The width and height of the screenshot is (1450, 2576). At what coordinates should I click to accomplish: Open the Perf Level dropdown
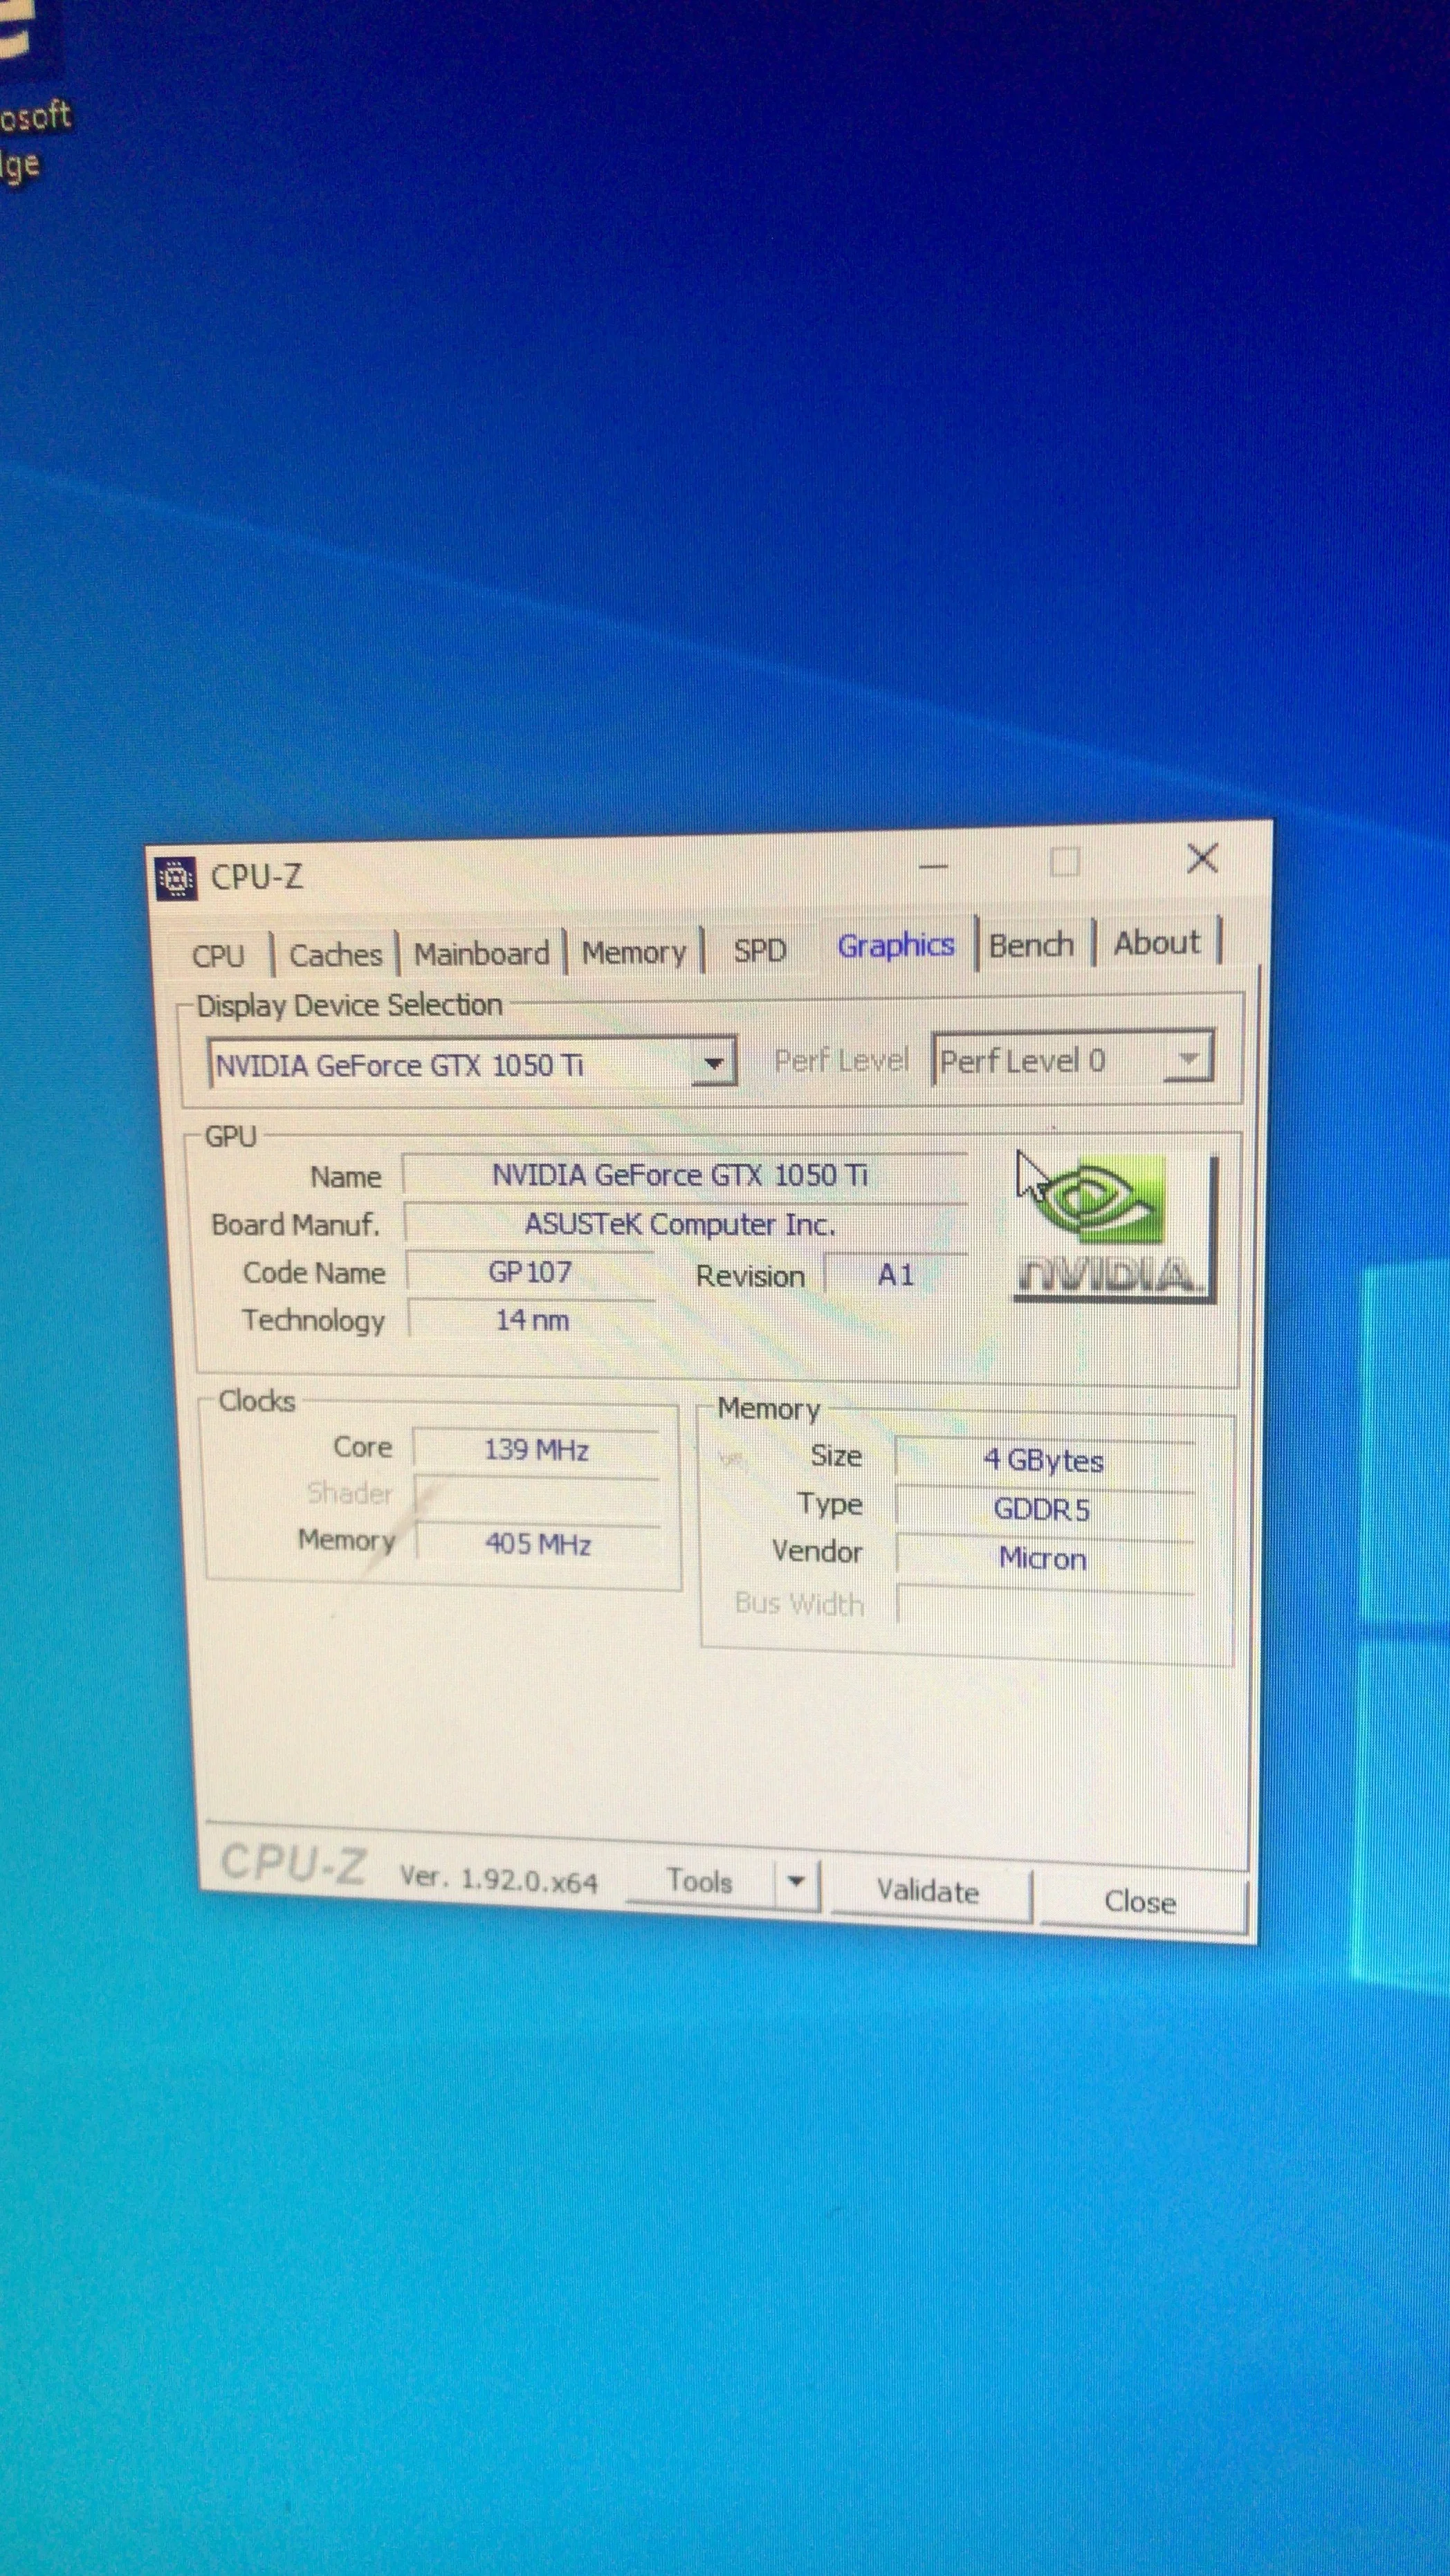[1188, 1058]
